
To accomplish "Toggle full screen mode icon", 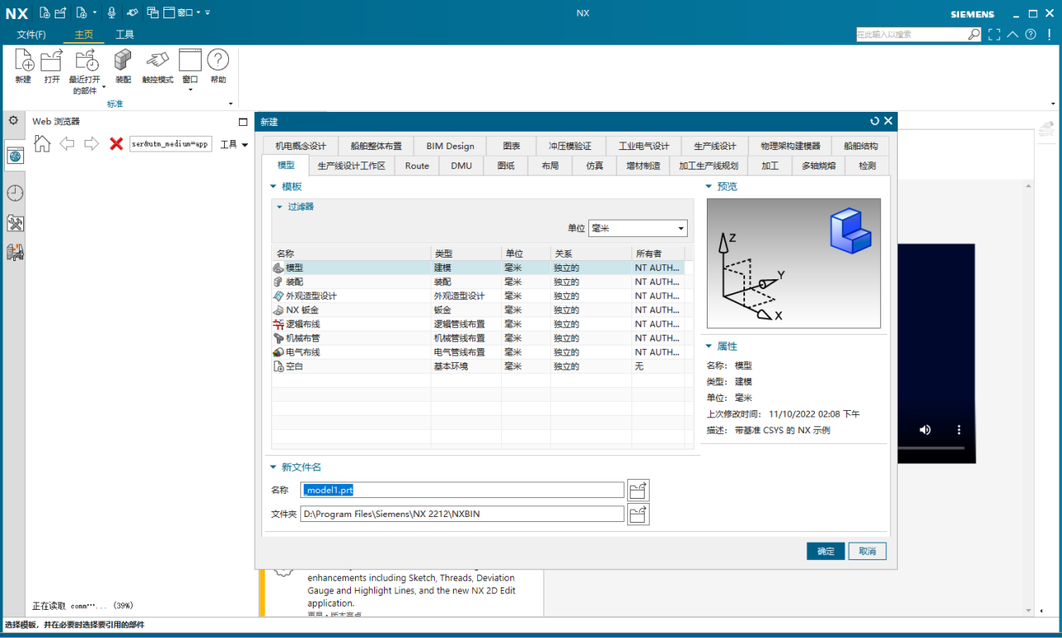I will click(x=994, y=35).
